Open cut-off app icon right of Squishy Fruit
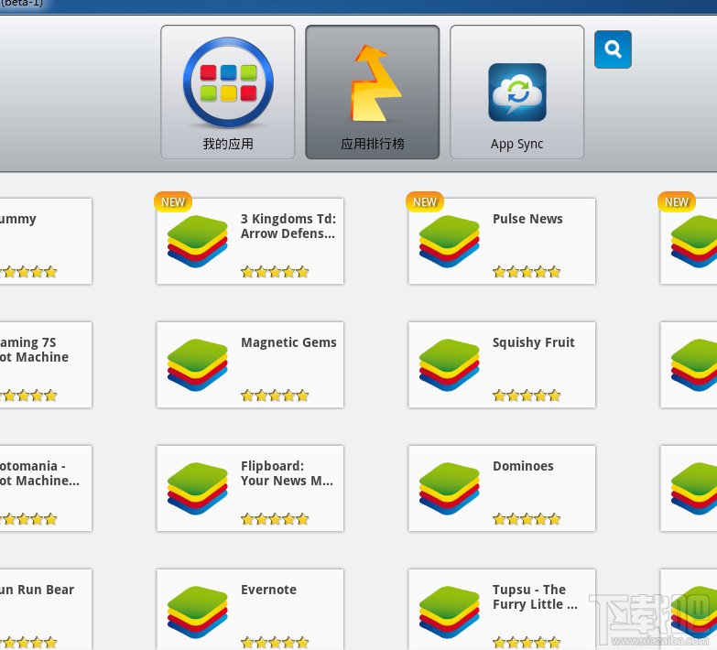717x650 pixels. (x=694, y=364)
